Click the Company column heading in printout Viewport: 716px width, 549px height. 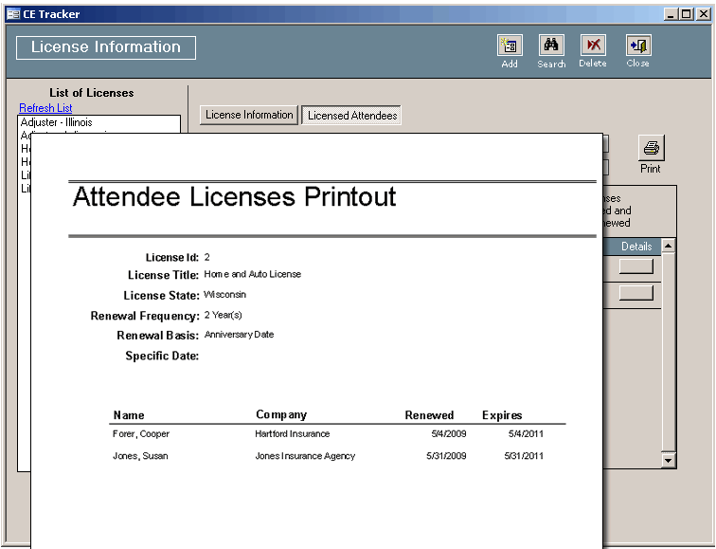pyautogui.click(x=281, y=414)
